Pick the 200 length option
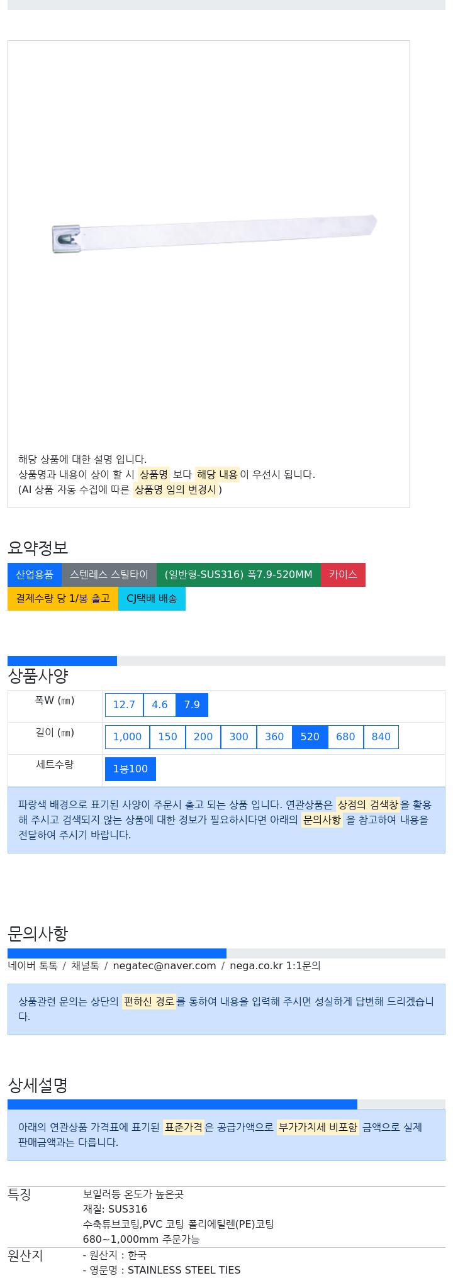This screenshot has width=453, height=1278. [x=203, y=736]
